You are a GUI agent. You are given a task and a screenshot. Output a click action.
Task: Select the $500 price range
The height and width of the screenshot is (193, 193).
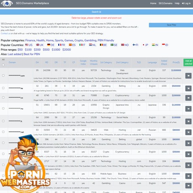(x=46, y=50)
